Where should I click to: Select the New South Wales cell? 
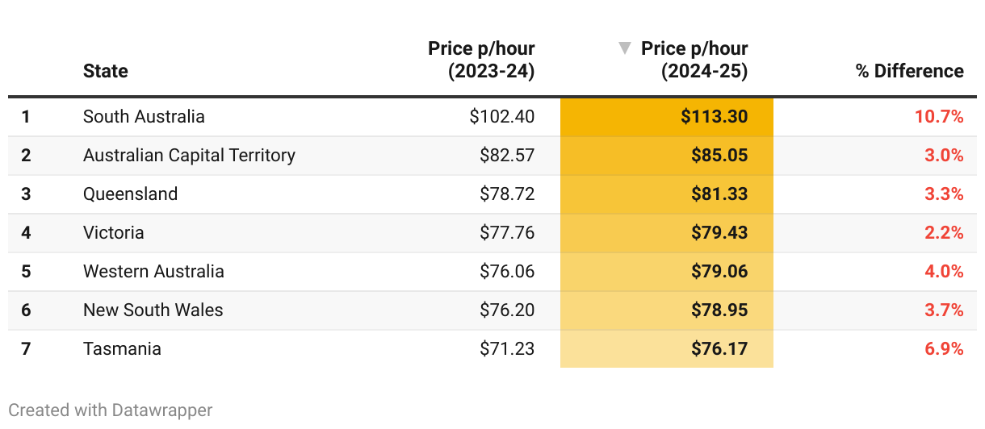[153, 310]
